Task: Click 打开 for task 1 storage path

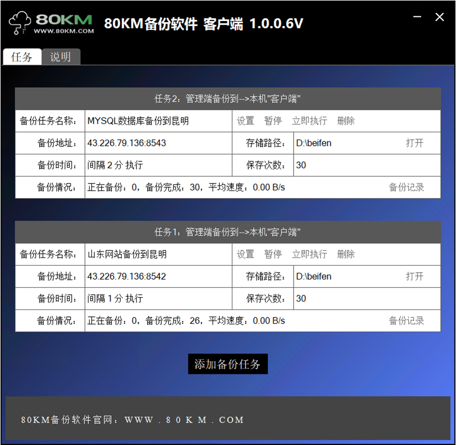Action: [415, 276]
